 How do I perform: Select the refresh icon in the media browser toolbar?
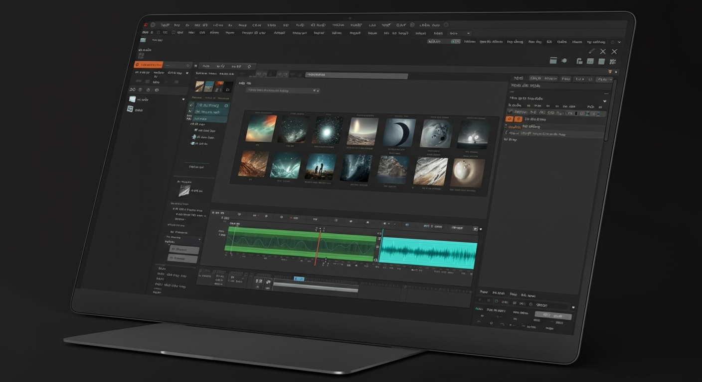click(x=249, y=66)
